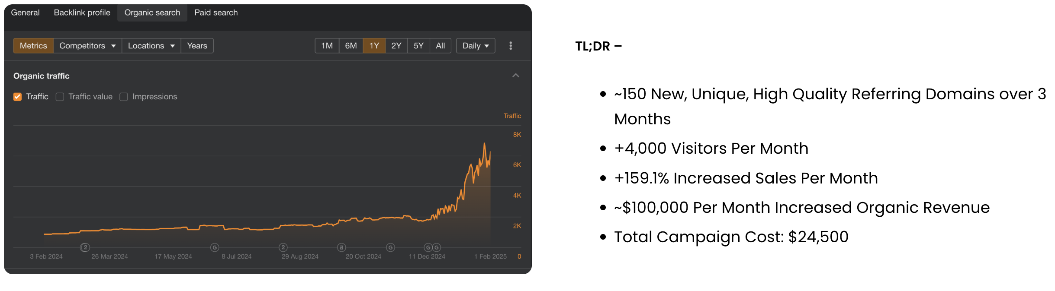Enable the Traffic value checkbox
Viewport: 1055px width, 291px height.
60,97
